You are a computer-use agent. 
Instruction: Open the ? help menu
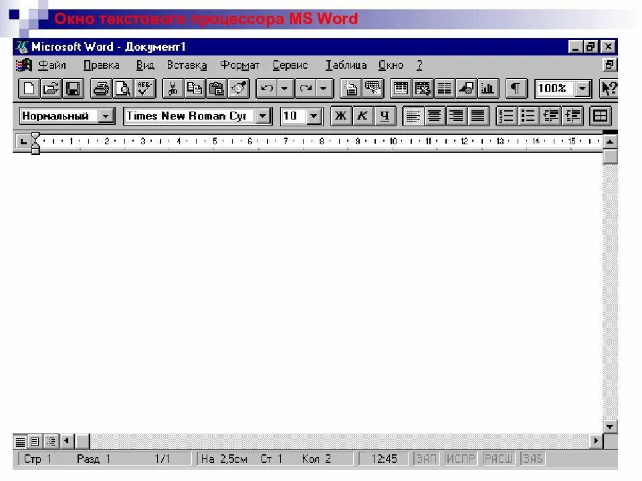(419, 65)
